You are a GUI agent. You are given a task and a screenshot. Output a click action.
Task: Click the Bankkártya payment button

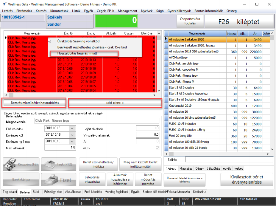[21, 179]
